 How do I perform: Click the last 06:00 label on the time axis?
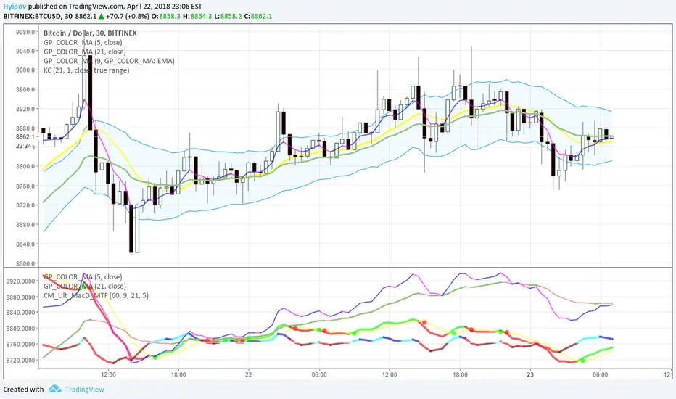(x=600, y=374)
